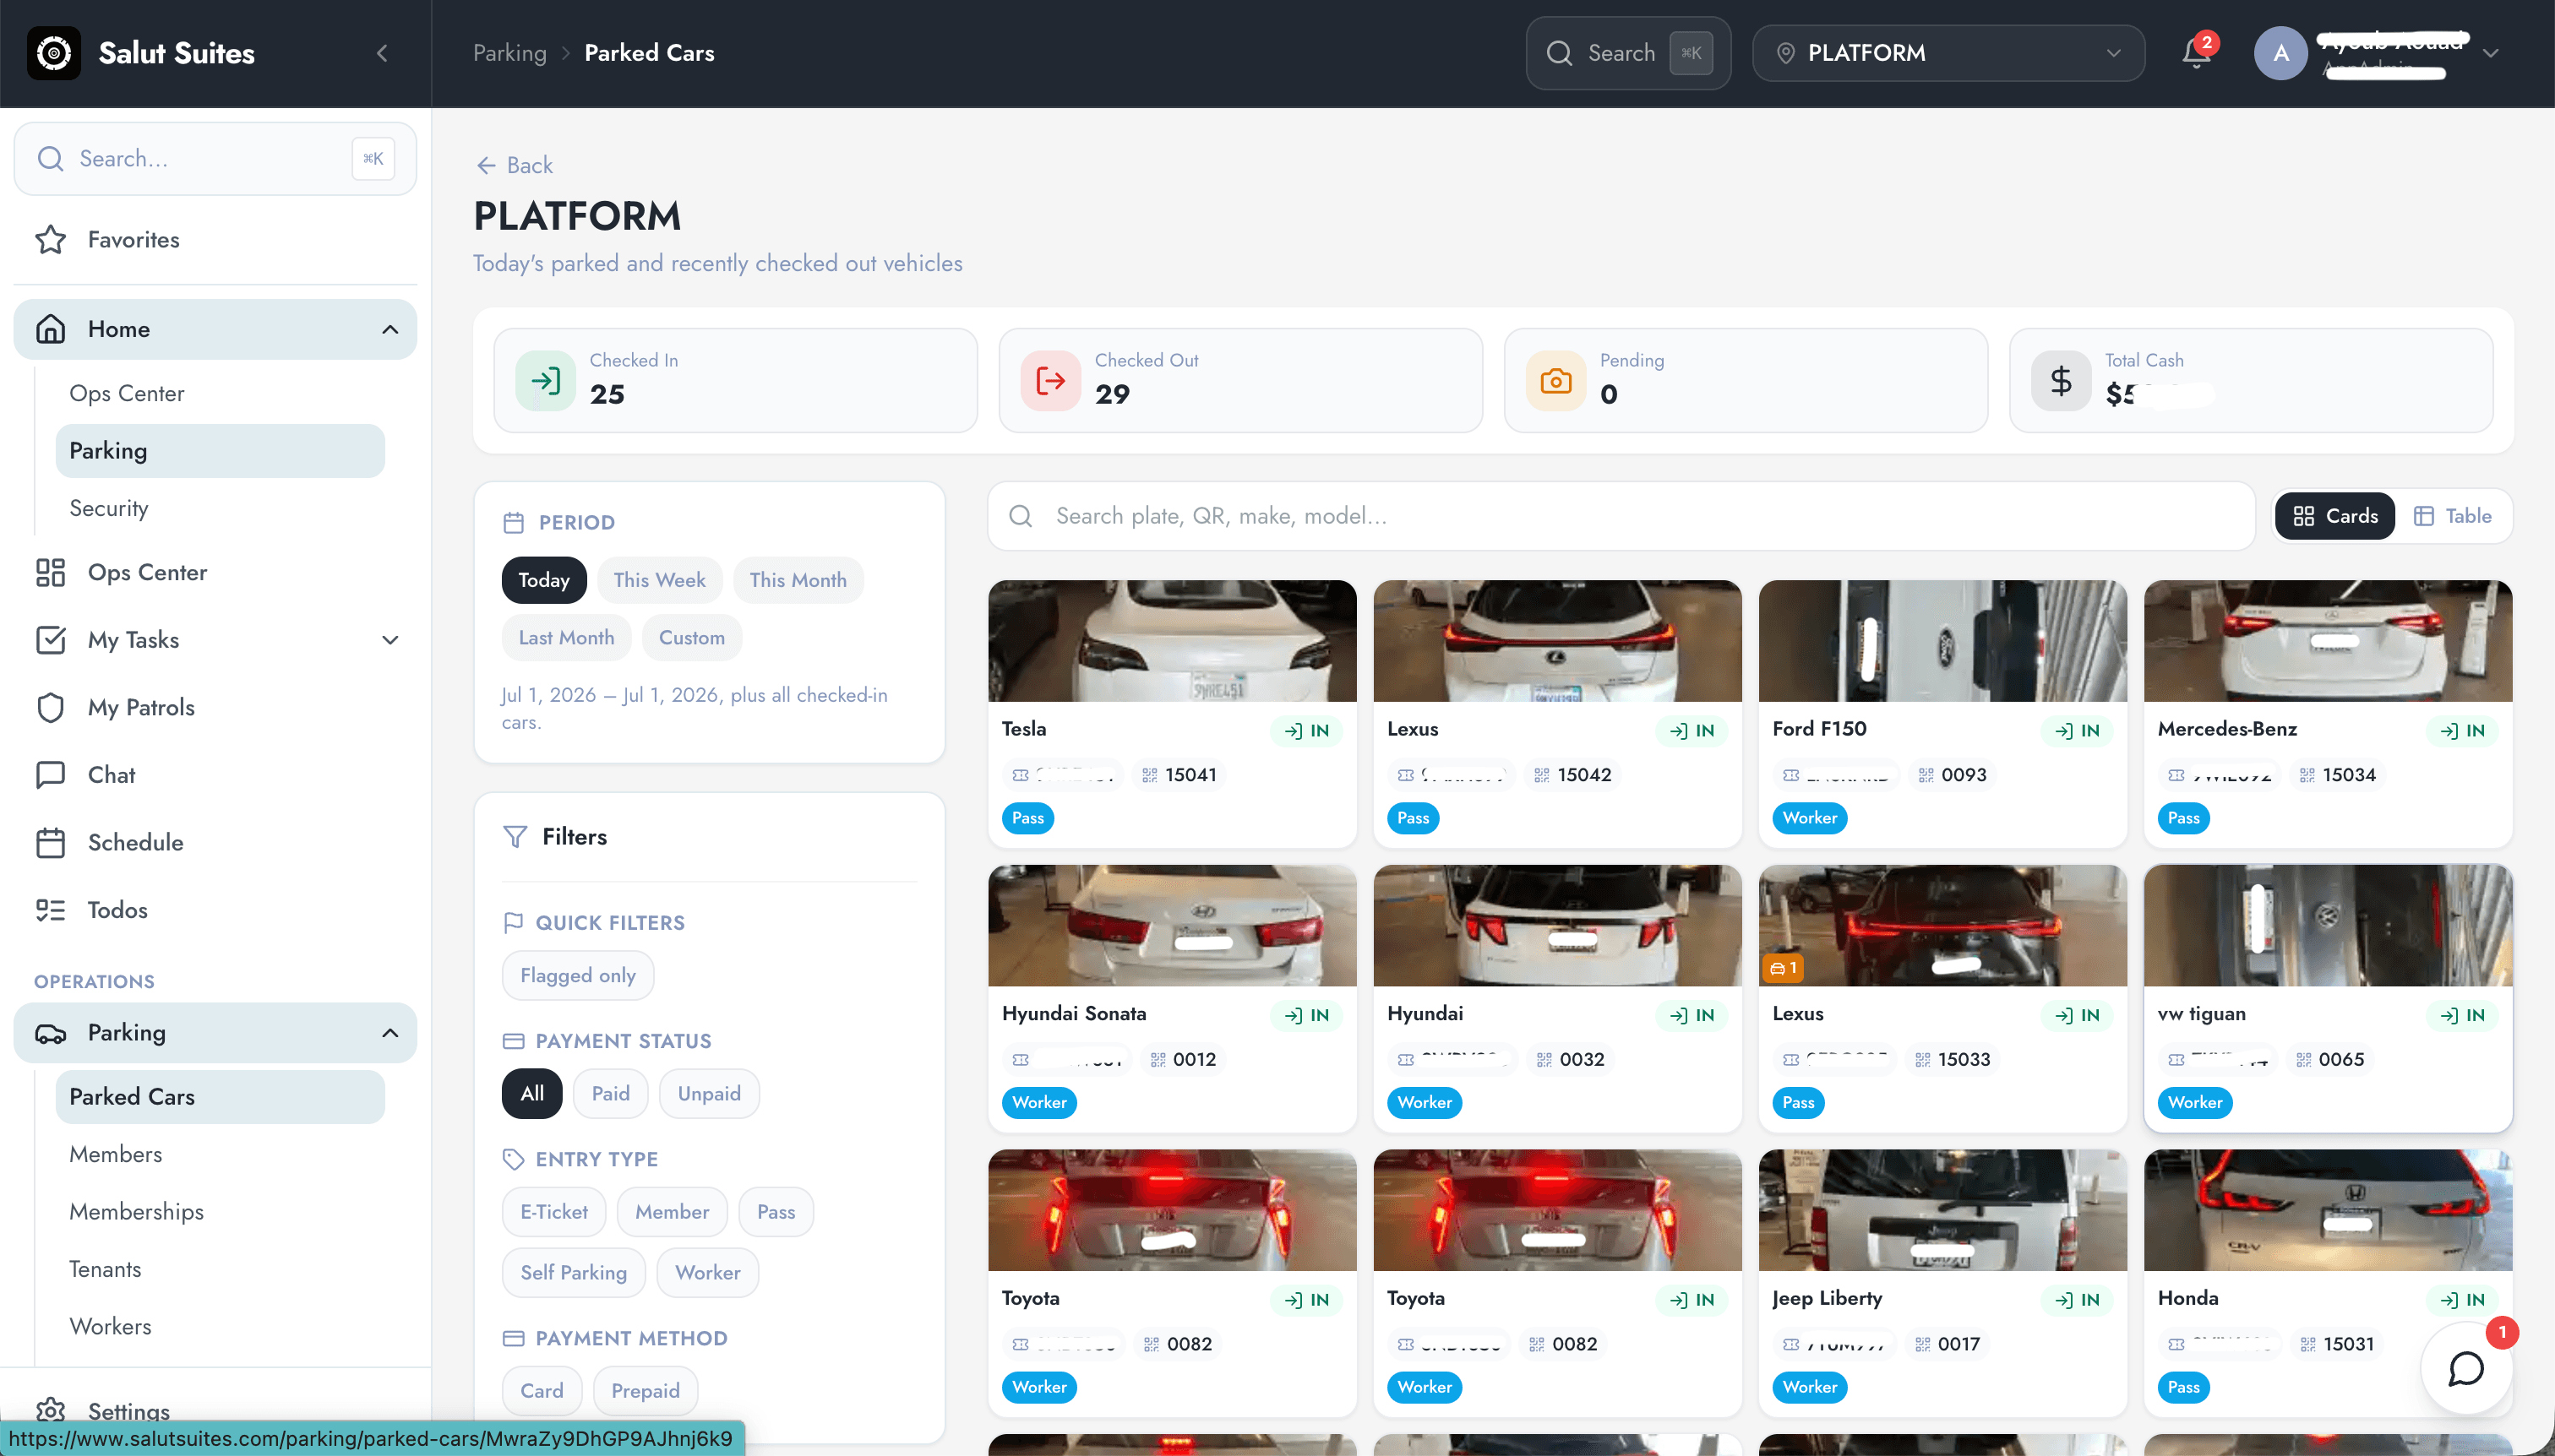Open the user account menu chevron

click(x=2490, y=53)
